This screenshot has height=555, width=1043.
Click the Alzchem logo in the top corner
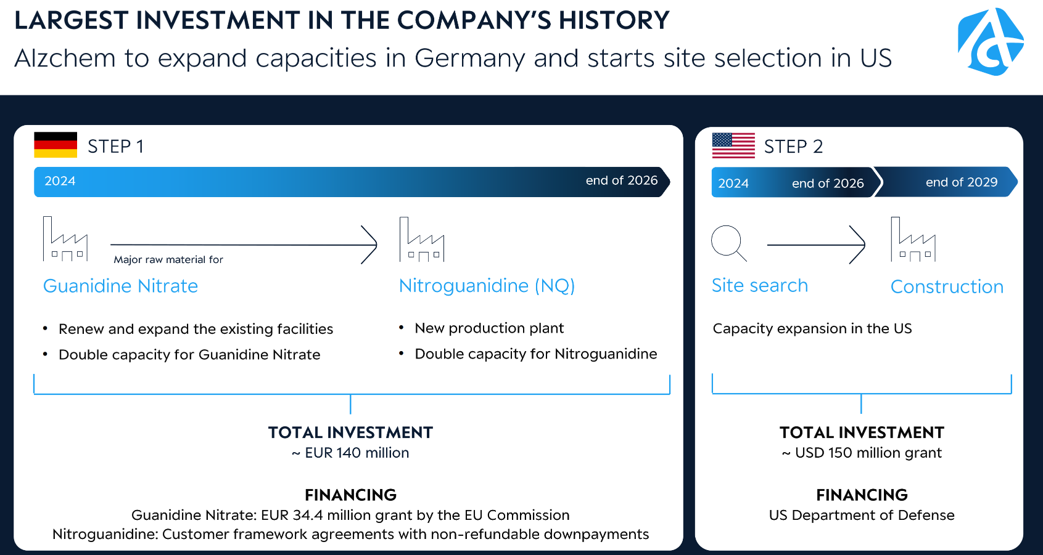(990, 42)
